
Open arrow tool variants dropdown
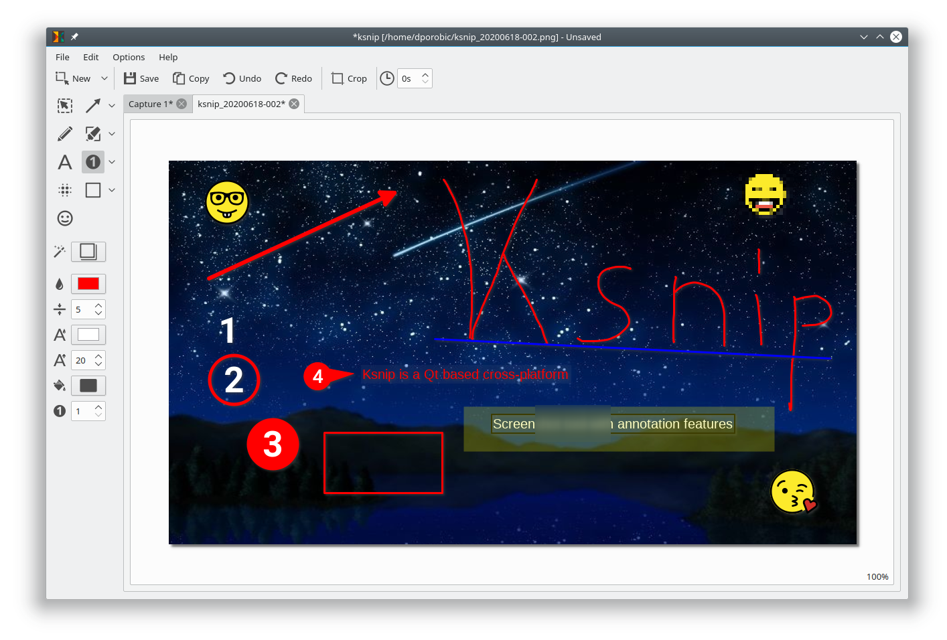tap(112, 106)
